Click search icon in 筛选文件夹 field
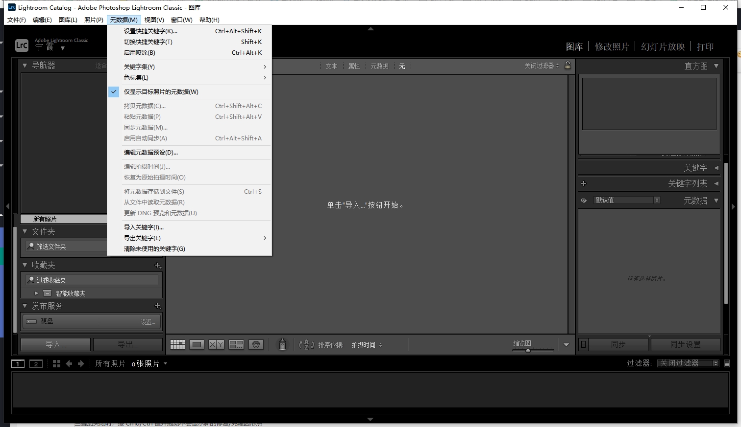This screenshot has height=427, width=741. [31, 246]
